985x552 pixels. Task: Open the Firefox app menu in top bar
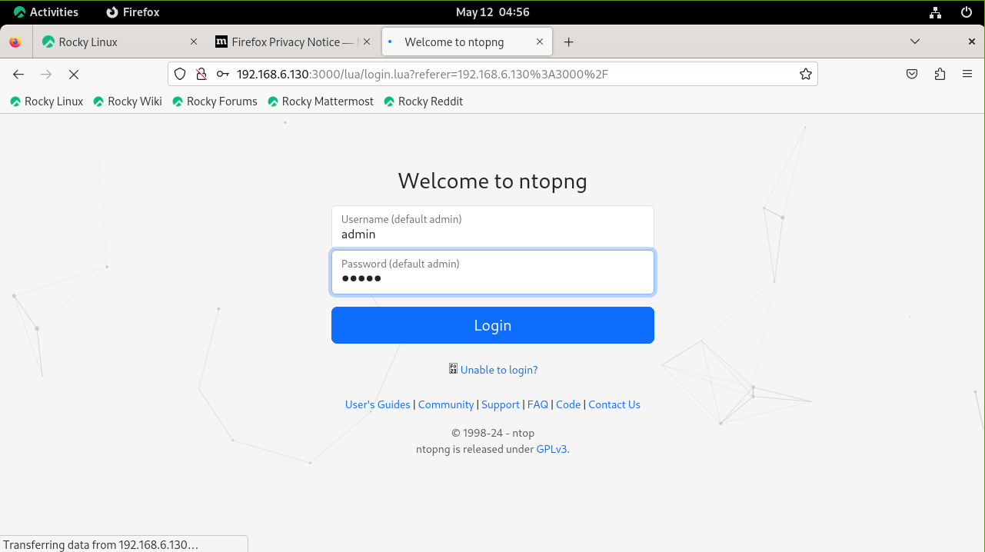click(x=132, y=12)
